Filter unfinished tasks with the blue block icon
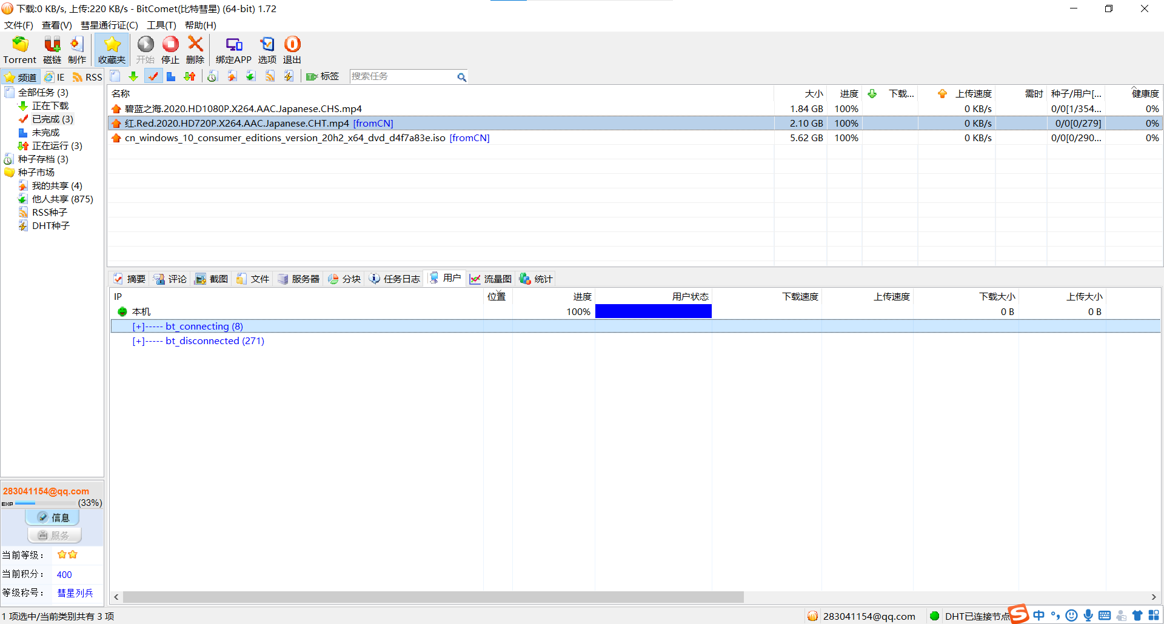 click(171, 76)
